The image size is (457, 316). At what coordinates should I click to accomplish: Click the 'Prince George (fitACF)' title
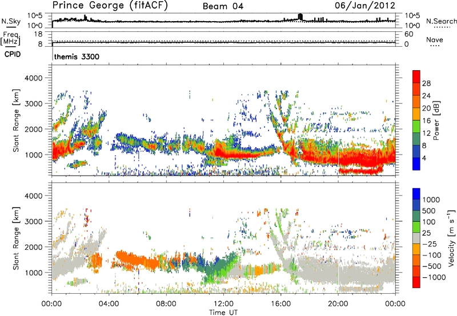click(x=110, y=6)
